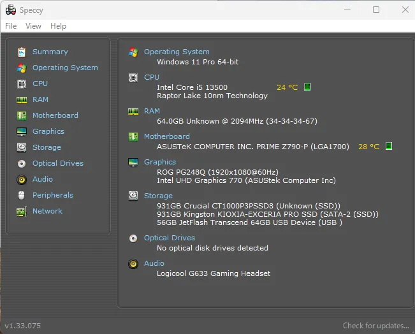
Task: Click Check for updates link
Action: 376,326
